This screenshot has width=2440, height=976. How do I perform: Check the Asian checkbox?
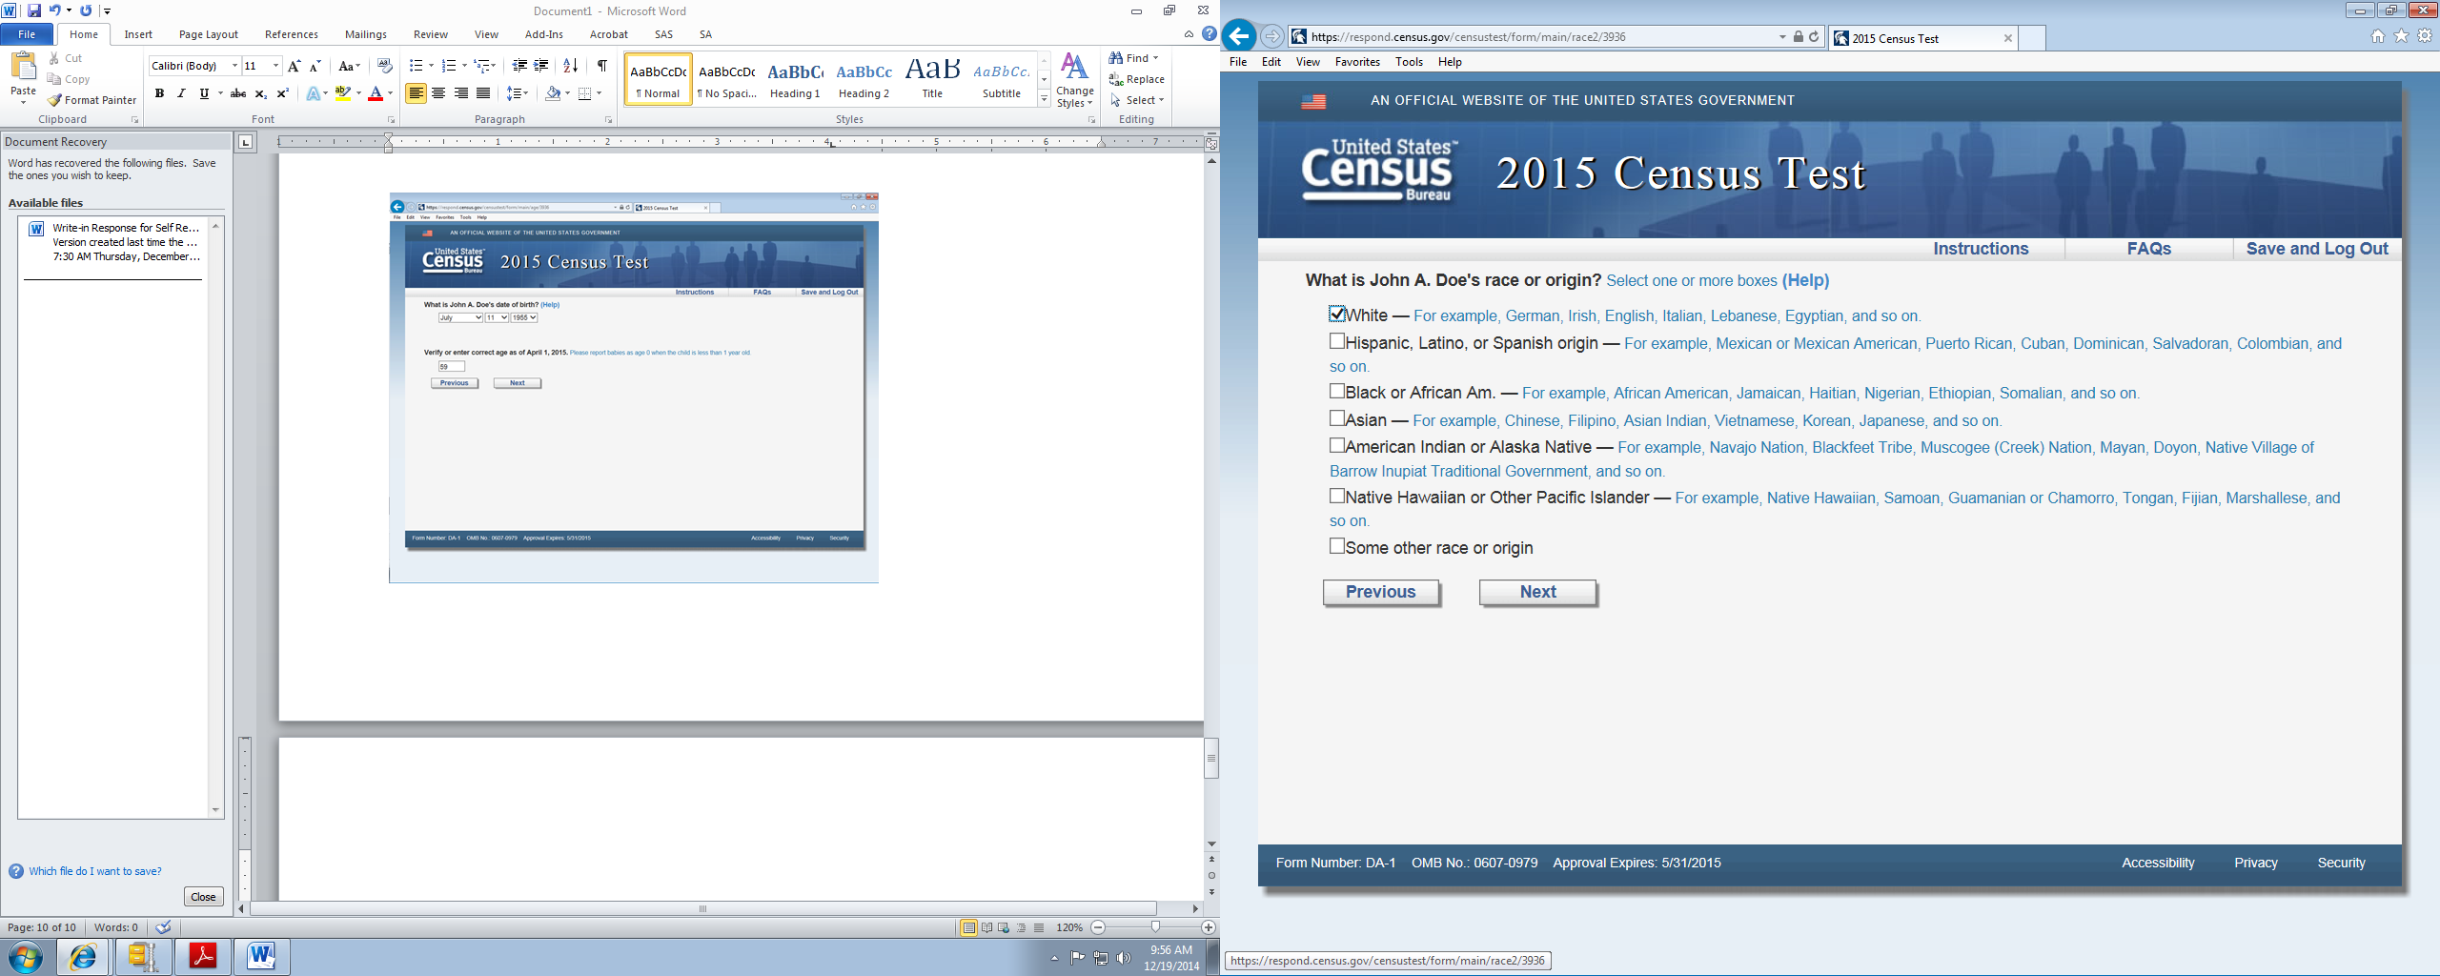1337,418
